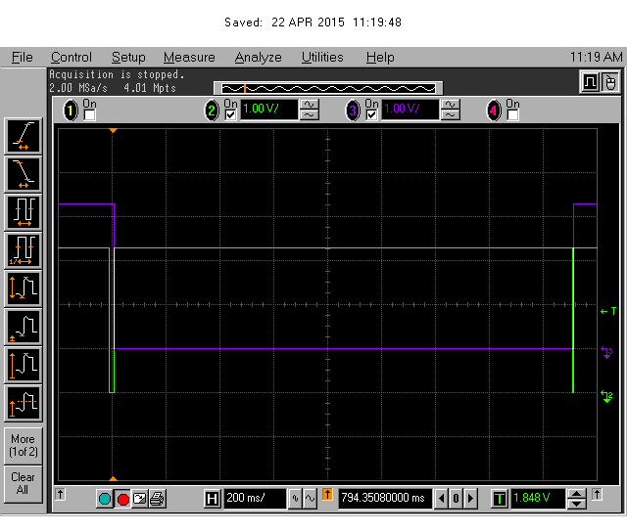The image size is (627, 532).
Task: Decrease channel 2 vertical scale
Action: pyautogui.click(x=310, y=115)
